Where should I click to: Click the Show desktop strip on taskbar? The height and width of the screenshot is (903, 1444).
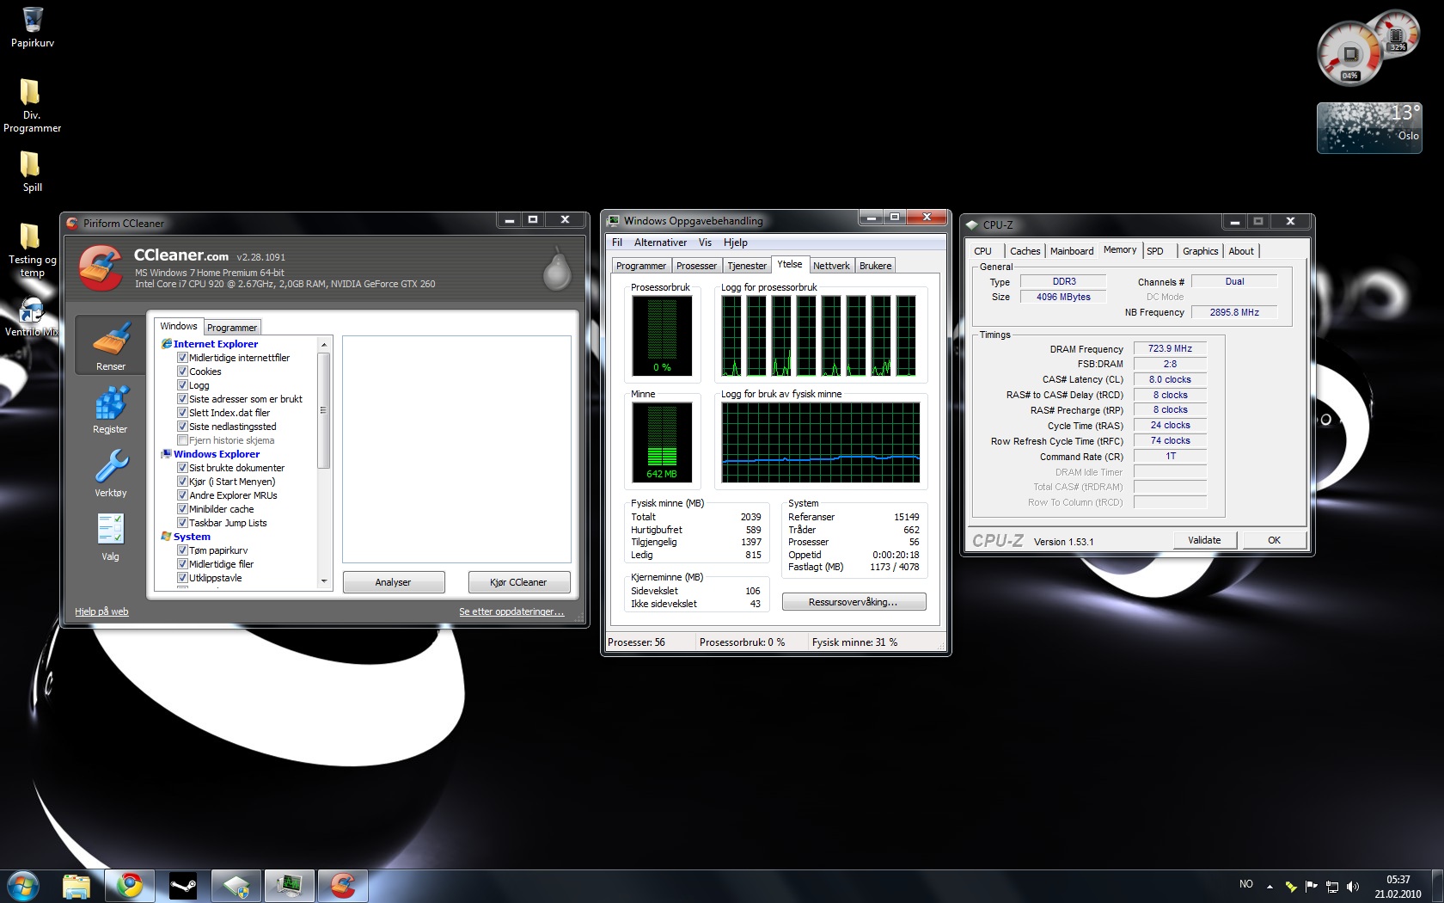[1437, 887]
